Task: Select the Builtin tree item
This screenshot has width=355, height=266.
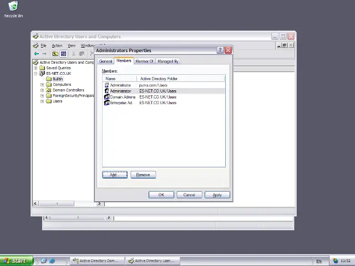Action: click(x=58, y=79)
